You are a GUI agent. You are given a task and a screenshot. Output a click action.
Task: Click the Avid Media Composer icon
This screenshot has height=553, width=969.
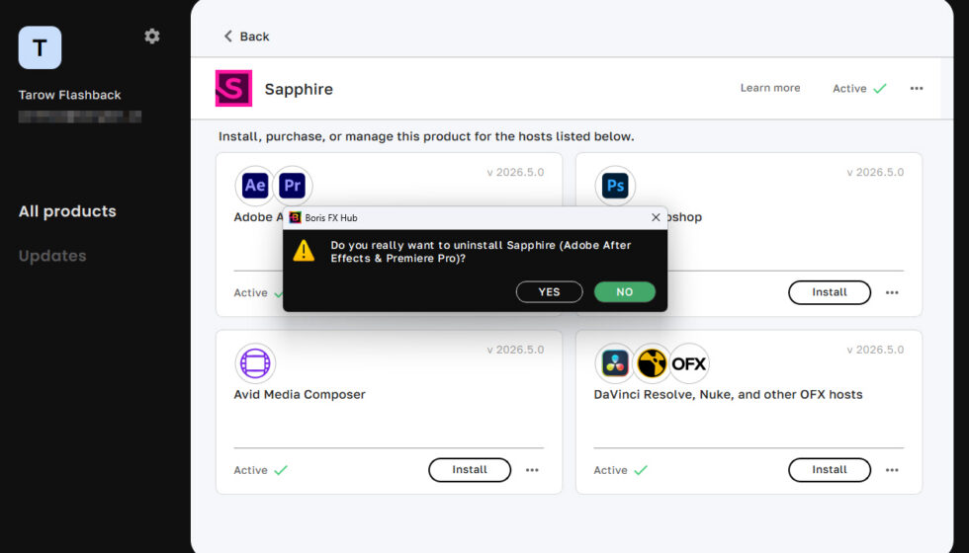(255, 363)
